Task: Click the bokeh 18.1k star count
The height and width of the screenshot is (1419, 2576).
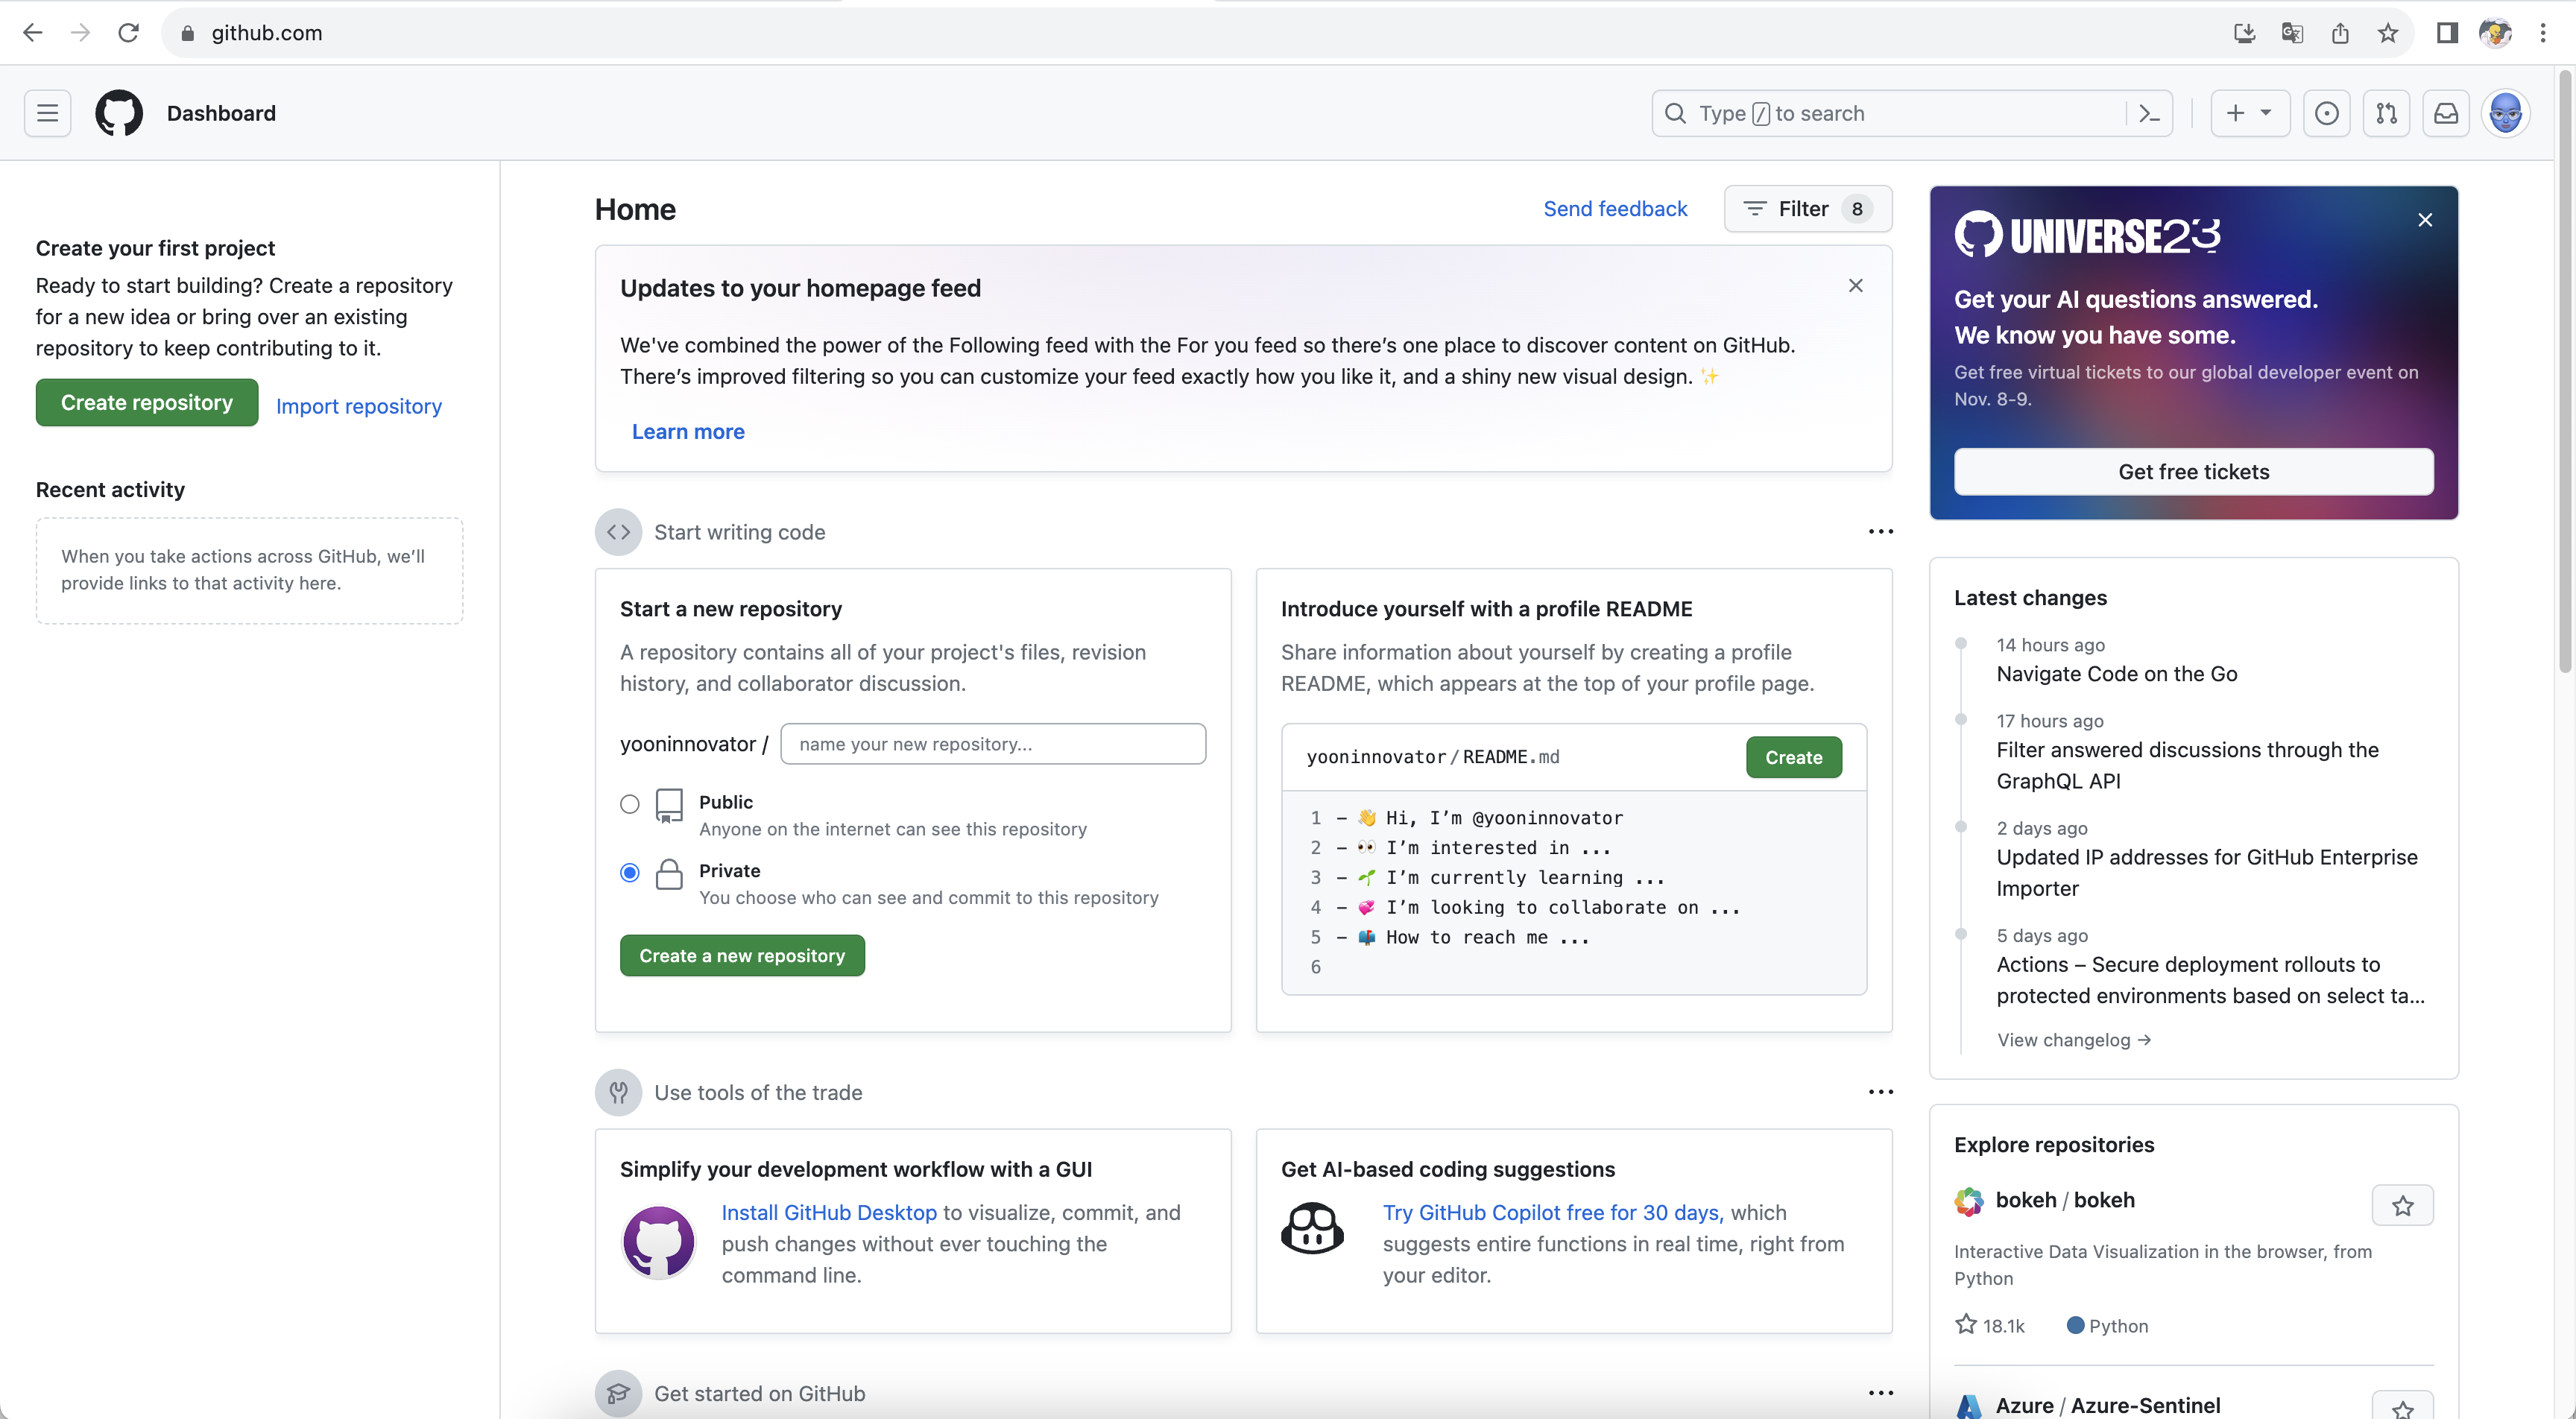Action: click(x=1990, y=1325)
